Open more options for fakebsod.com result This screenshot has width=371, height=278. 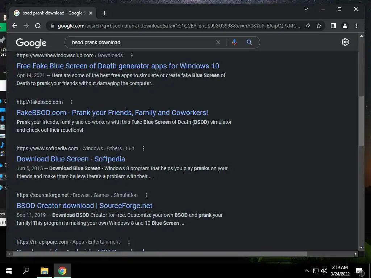[72, 102]
